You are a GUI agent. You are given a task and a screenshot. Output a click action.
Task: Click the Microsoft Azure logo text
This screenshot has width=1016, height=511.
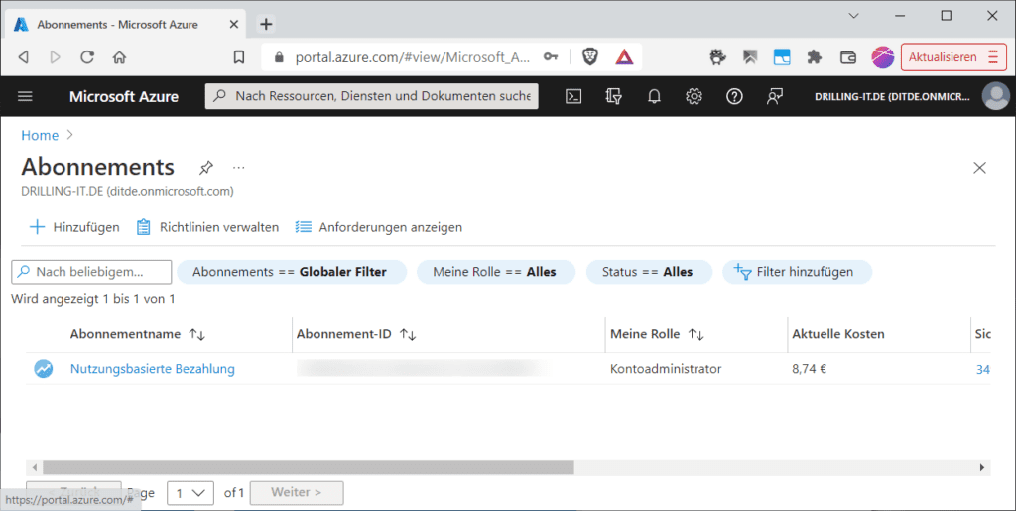(124, 96)
